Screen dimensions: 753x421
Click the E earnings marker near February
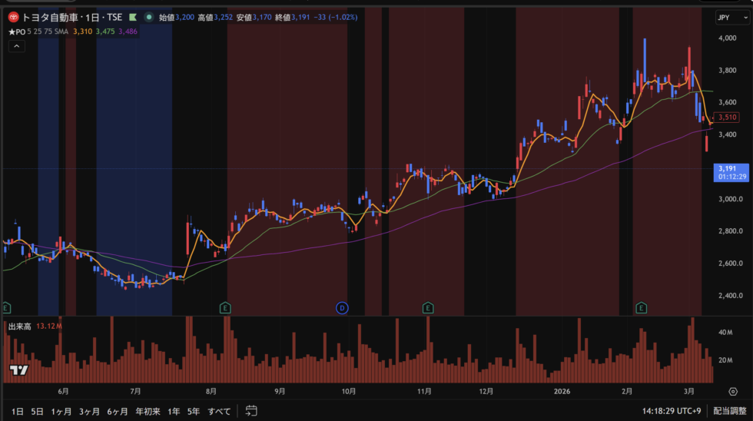(640, 308)
